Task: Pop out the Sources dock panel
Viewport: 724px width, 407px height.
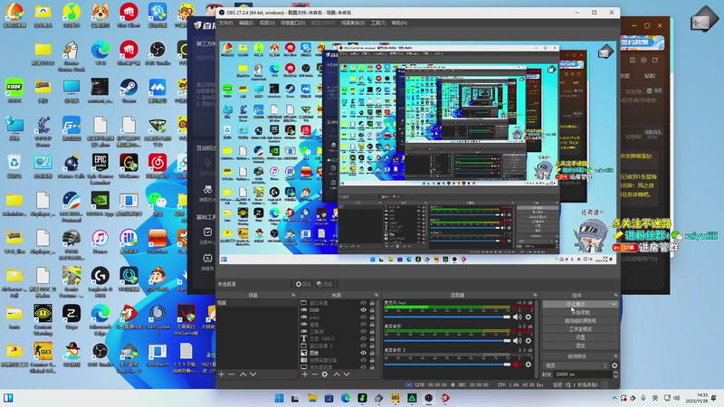Action: coord(376,295)
